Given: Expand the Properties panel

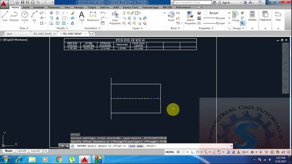Looking at the screenshot, I should click(206, 28).
